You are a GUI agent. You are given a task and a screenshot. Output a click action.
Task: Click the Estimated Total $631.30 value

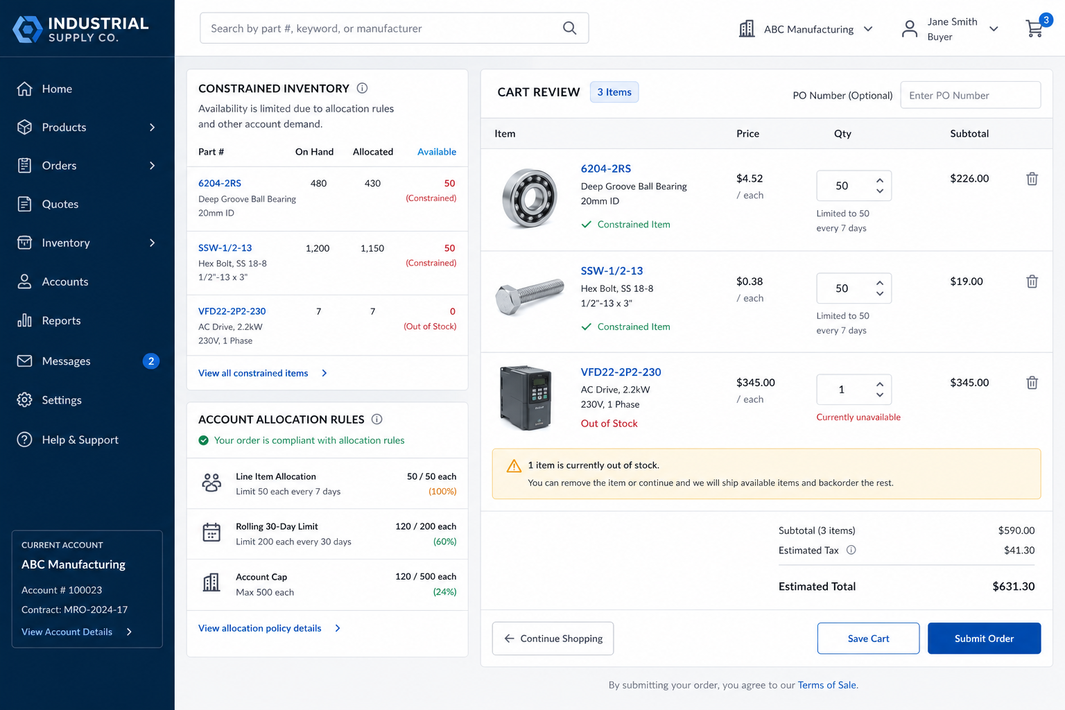[x=1013, y=587]
